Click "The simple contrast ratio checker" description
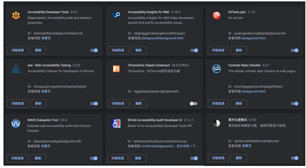The height and width of the screenshot is (168, 306). click(262, 71)
